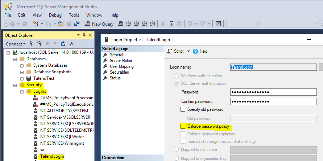This screenshot has width=323, height=161.
Task: Go to the User Mapping page
Action: [121, 66]
